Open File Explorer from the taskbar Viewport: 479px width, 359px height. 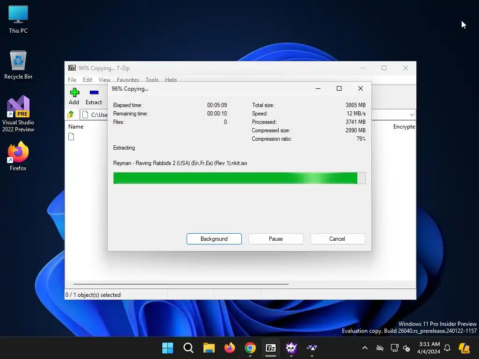(x=209, y=348)
